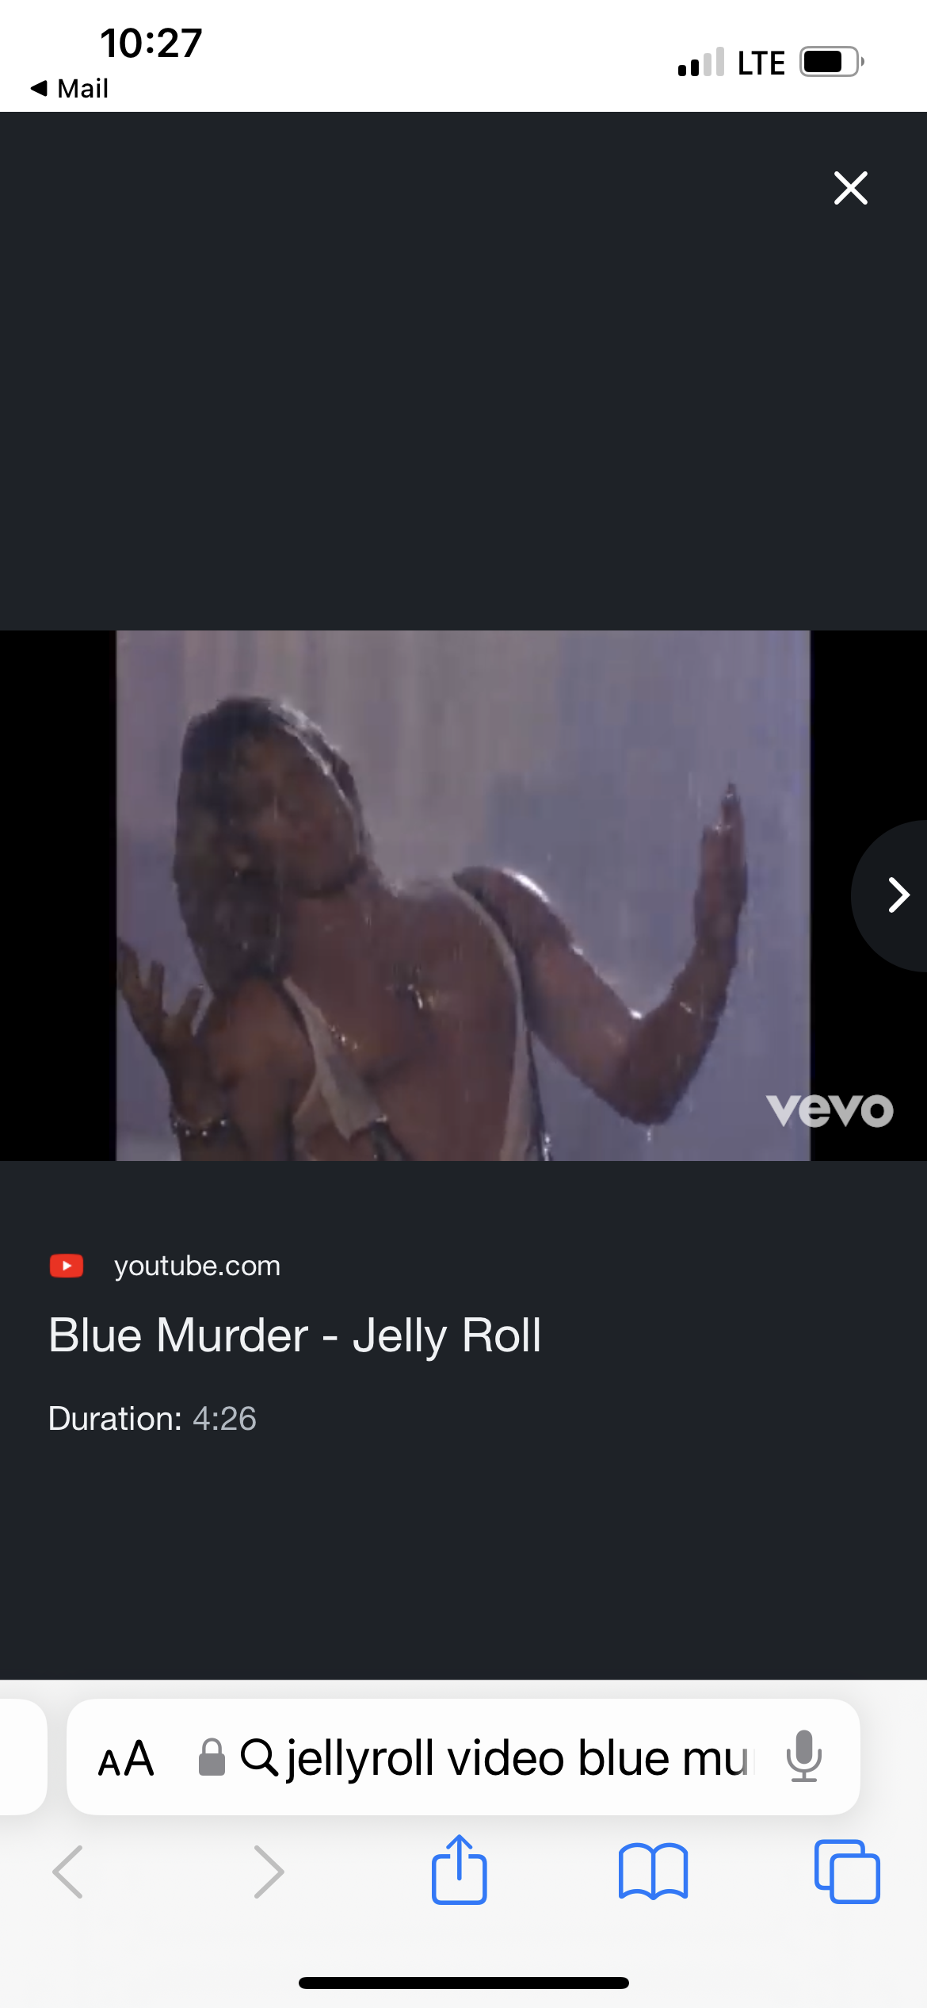The width and height of the screenshot is (927, 2008).
Task: Open the Blue Murder - Jelly Roll title
Action: (295, 1335)
